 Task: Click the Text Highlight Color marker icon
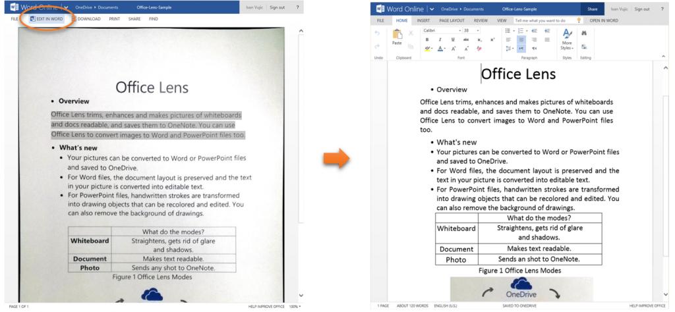427,49
